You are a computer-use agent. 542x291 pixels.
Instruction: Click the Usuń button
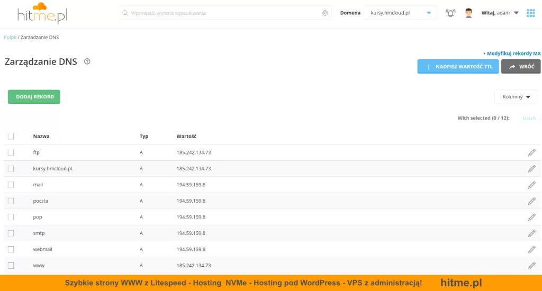[x=529, y=118]
